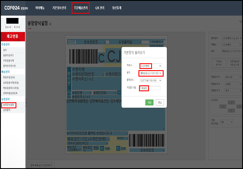Screen dimensions: 243x169
Task: Select the 송화인주소1+2 field on the label
Action: [96, 97]
